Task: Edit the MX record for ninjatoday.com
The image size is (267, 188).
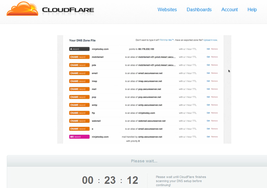Action: click(208, 136)
